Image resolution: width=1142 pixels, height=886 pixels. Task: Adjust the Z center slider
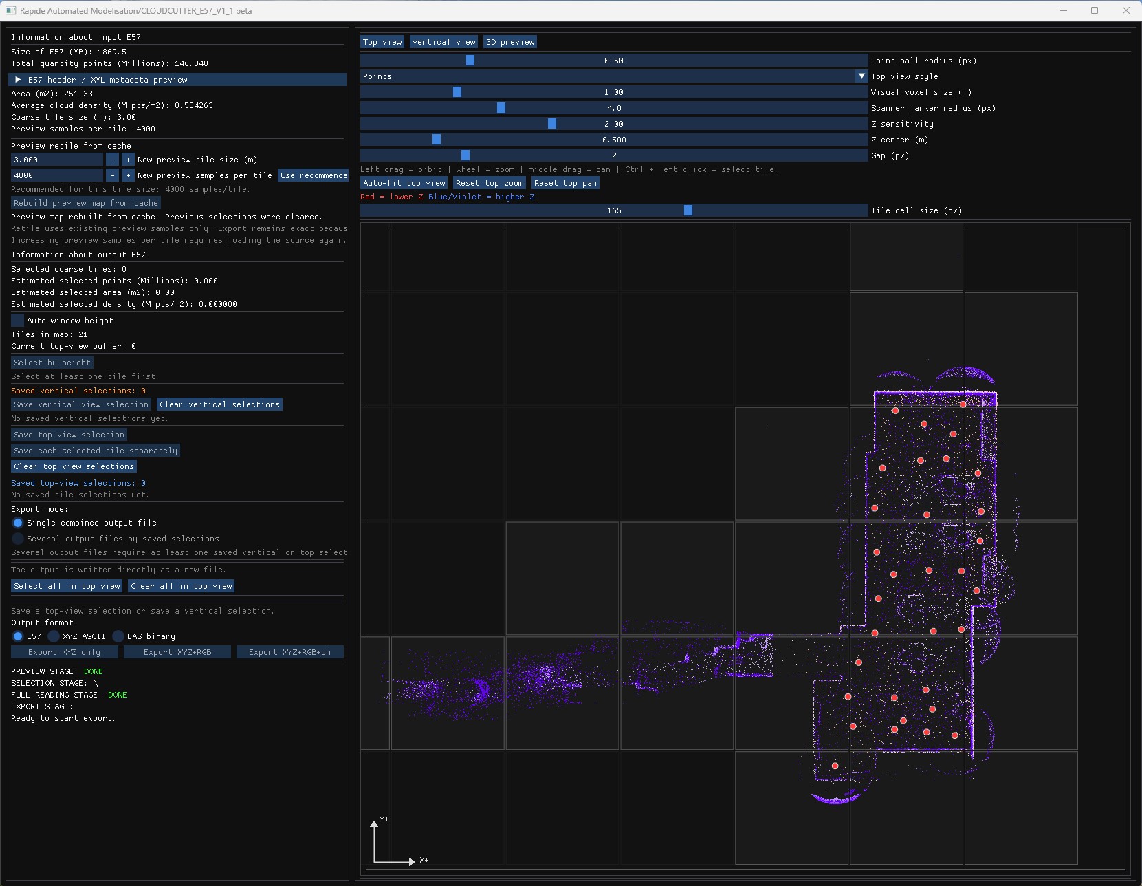point(614,140)
